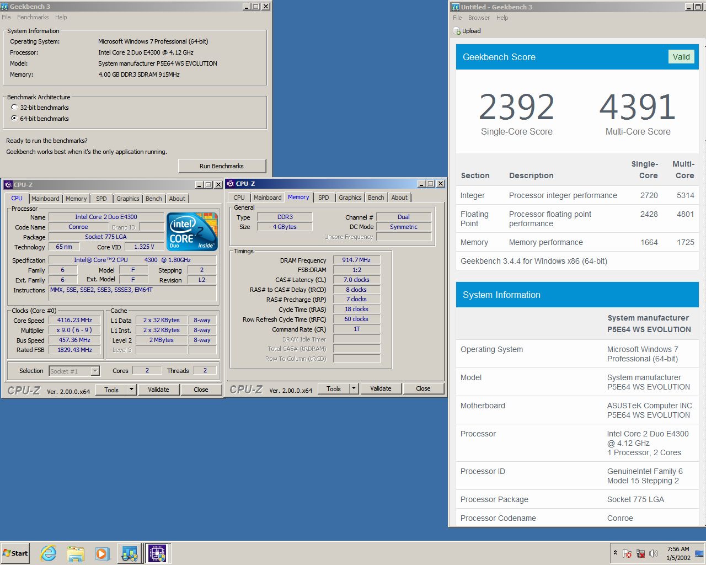Click Geekbench 3 window title icon

point(5,6)
